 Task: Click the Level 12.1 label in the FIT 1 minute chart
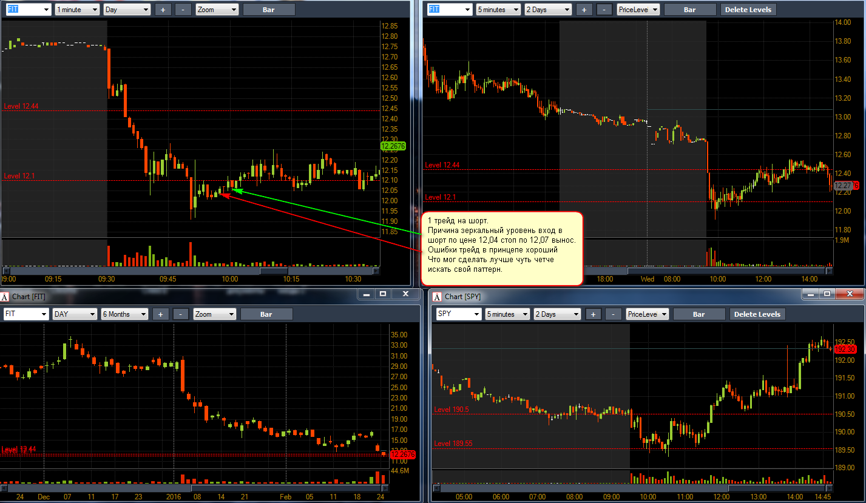click(x=19, y=176)
